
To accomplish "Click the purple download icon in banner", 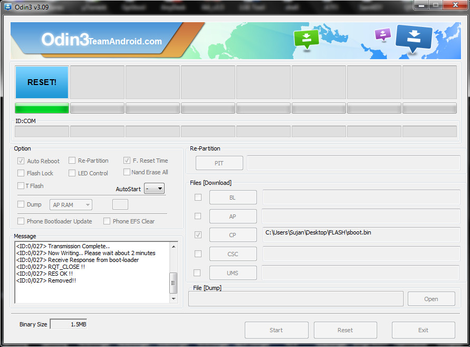I will click(x=383, y=34).
